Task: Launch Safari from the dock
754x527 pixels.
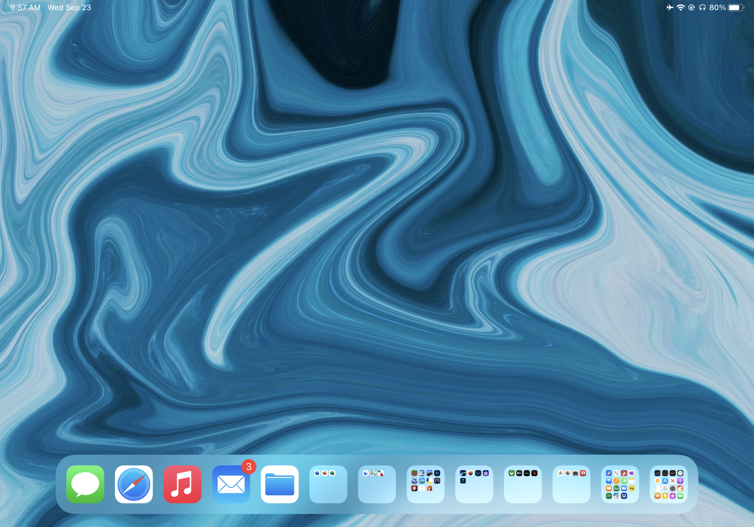Action: pos(134,484)
